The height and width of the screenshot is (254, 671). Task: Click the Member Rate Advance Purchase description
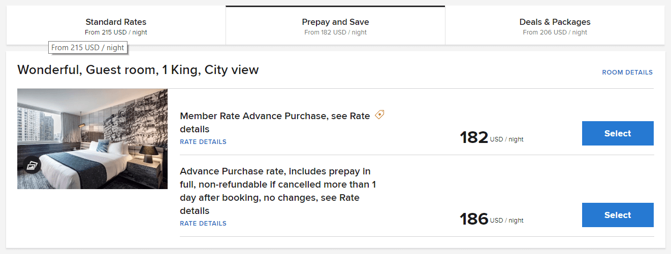[x=275, y=122]
